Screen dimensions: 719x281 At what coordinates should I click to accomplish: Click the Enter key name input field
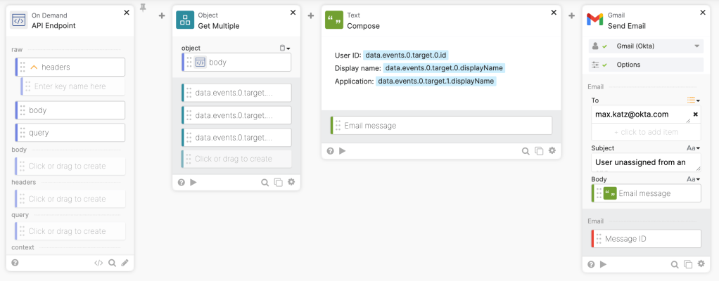76,86
